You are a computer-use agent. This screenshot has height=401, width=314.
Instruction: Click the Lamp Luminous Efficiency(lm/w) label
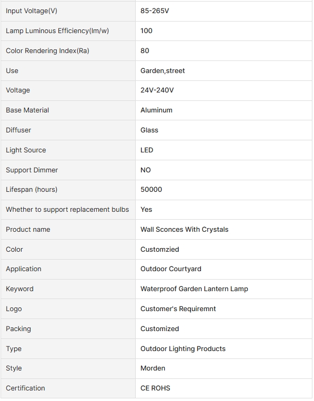coord(57,31)
